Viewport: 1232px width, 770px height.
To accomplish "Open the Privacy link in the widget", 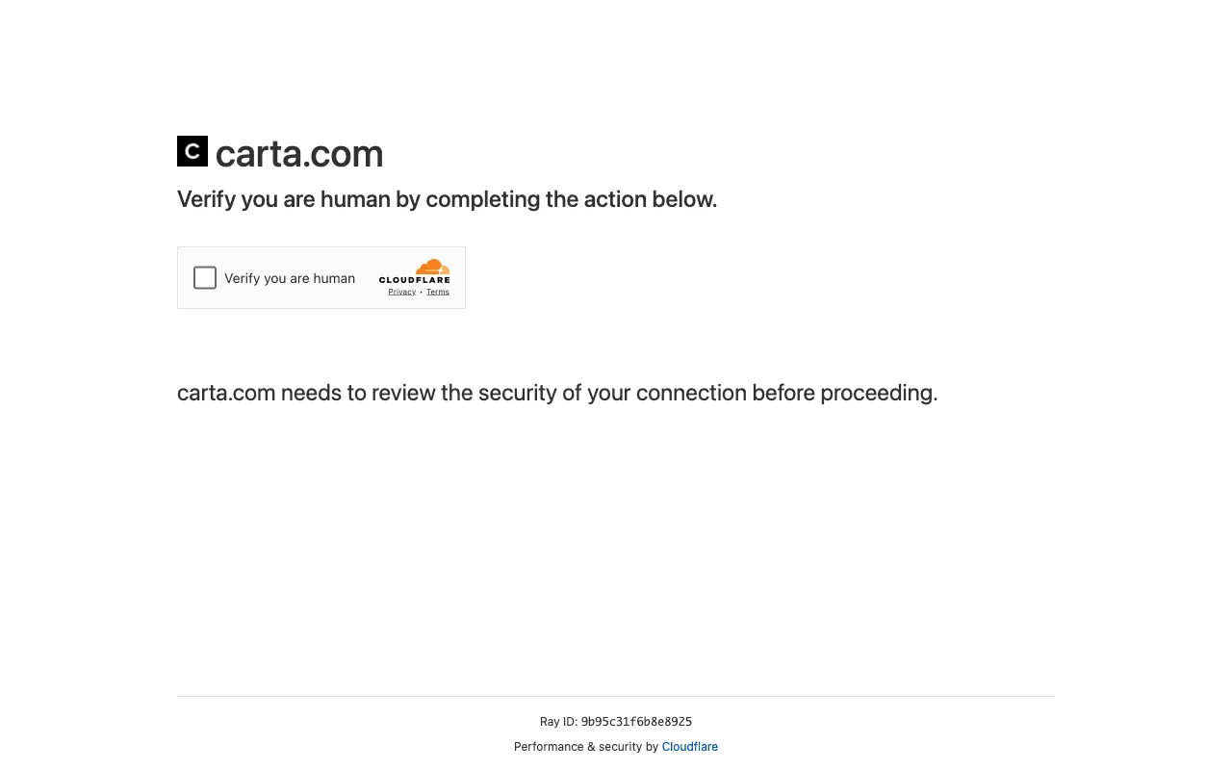I will [x=401, y=292].
